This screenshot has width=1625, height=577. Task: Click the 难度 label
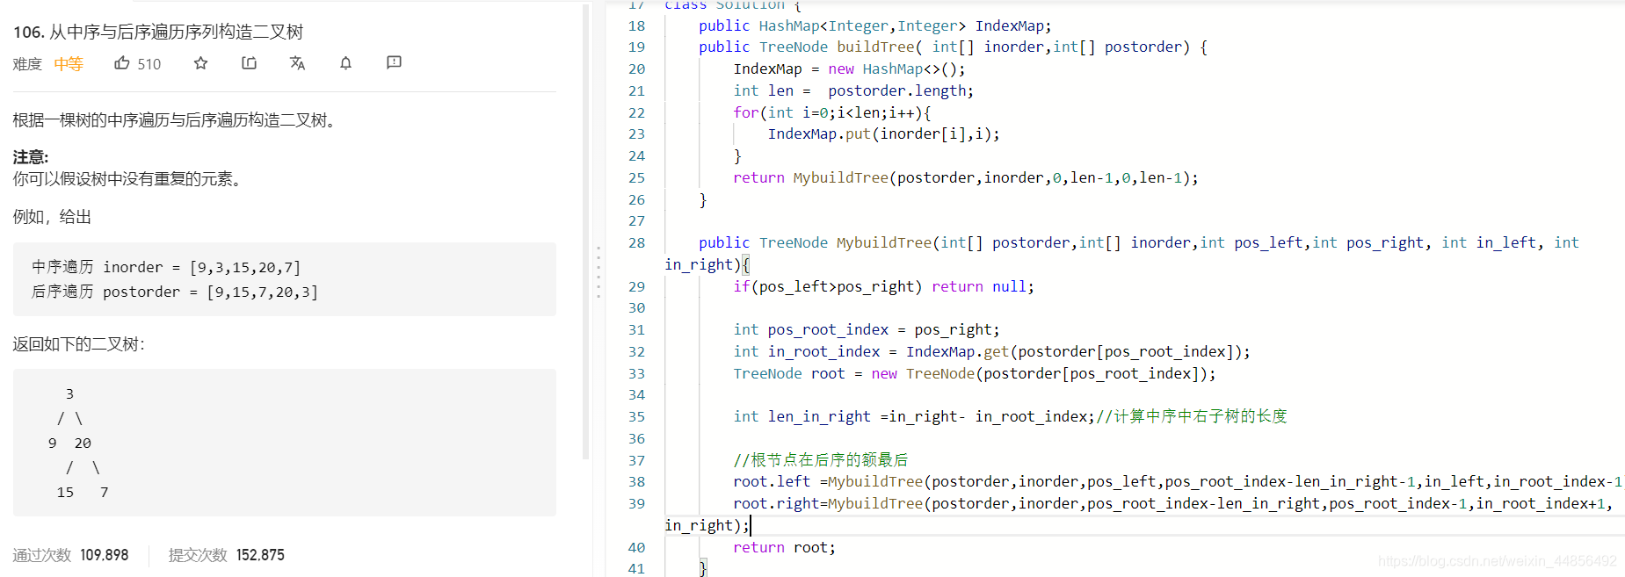27,64
